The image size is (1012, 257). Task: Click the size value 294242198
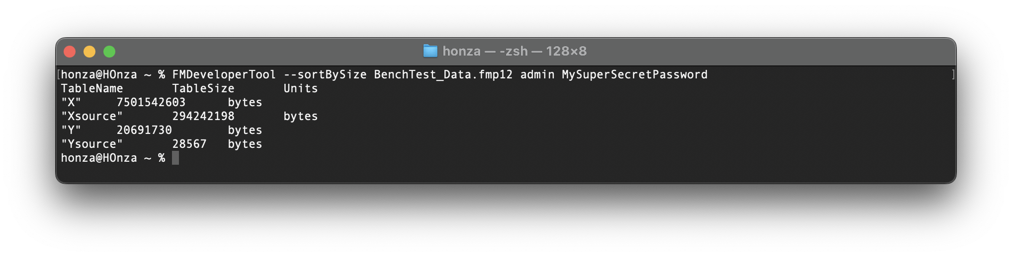[203, 117]
